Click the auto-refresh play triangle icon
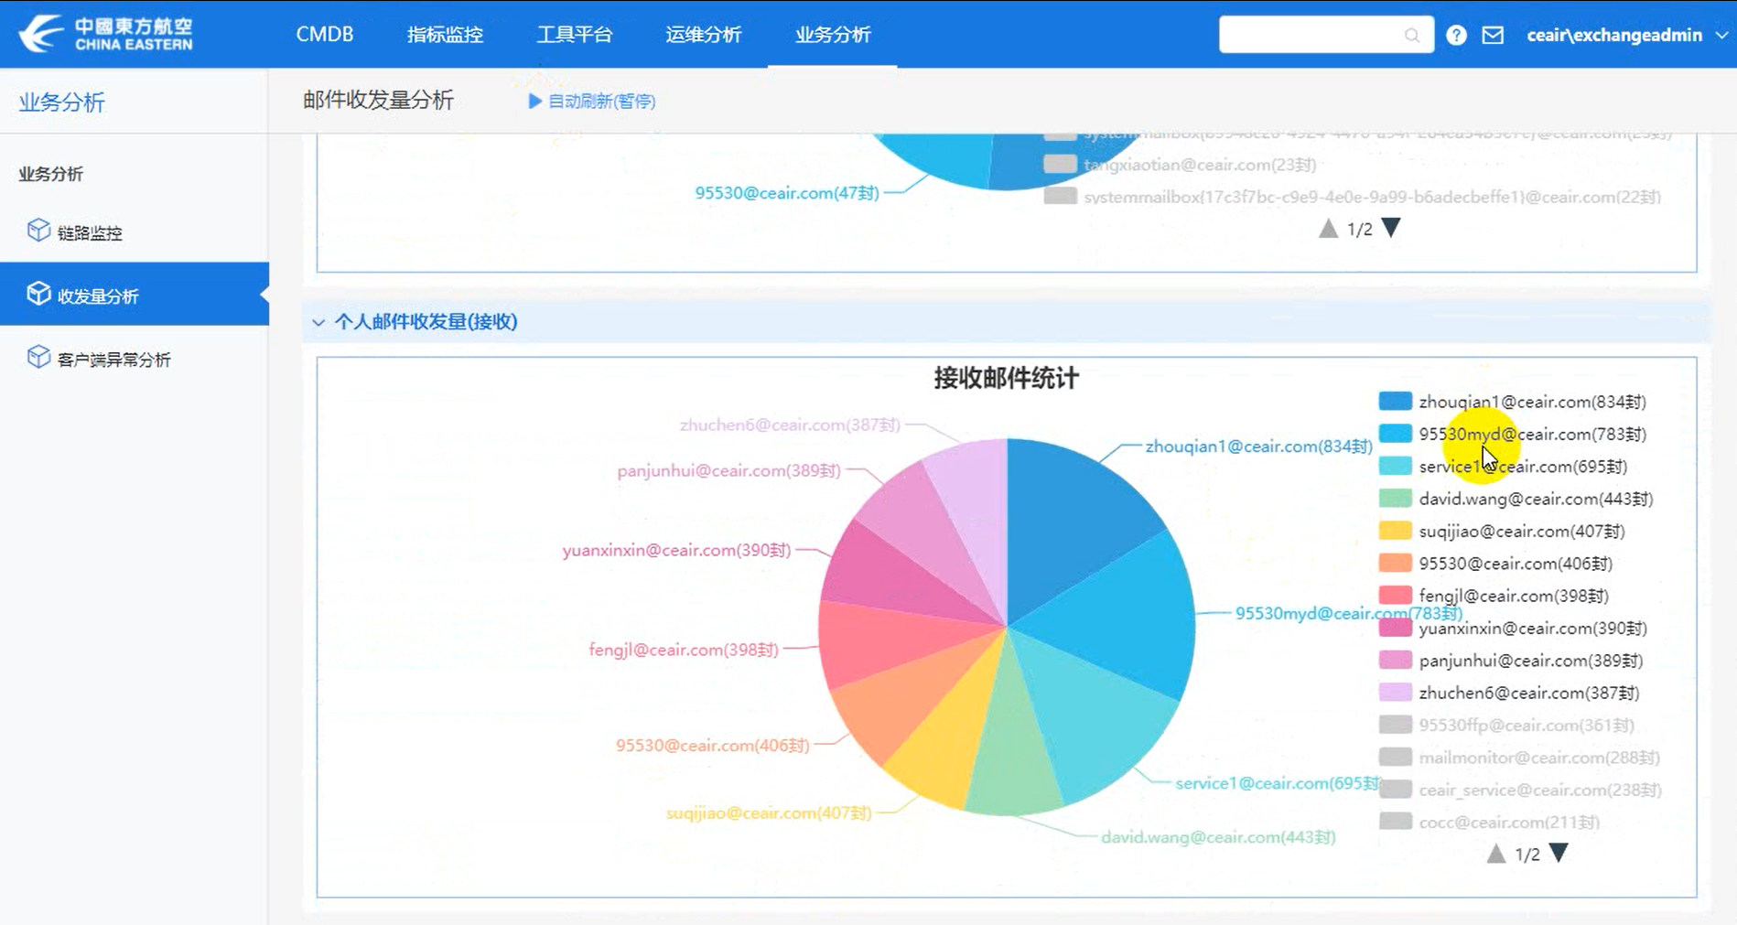1737x925 pixels. click(535, 101)
